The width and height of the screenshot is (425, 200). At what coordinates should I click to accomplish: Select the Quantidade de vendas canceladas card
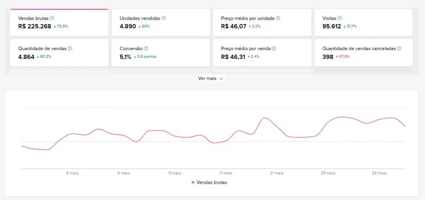(364, 53)
